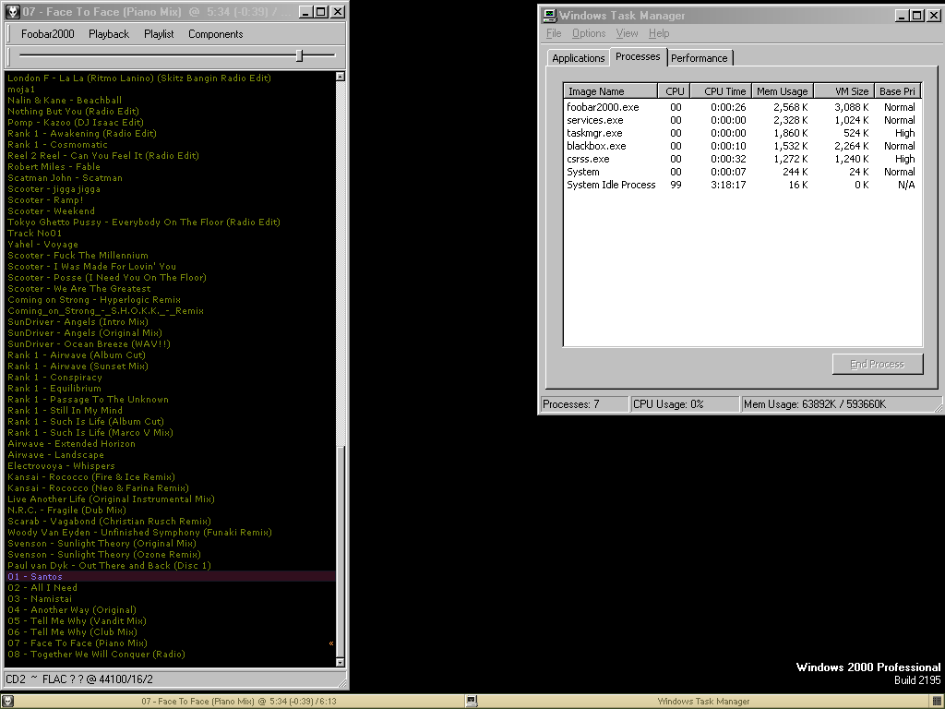945x709 pixels.
Task: Select 'Scatman John - Scatman' track
Action: 171,178
